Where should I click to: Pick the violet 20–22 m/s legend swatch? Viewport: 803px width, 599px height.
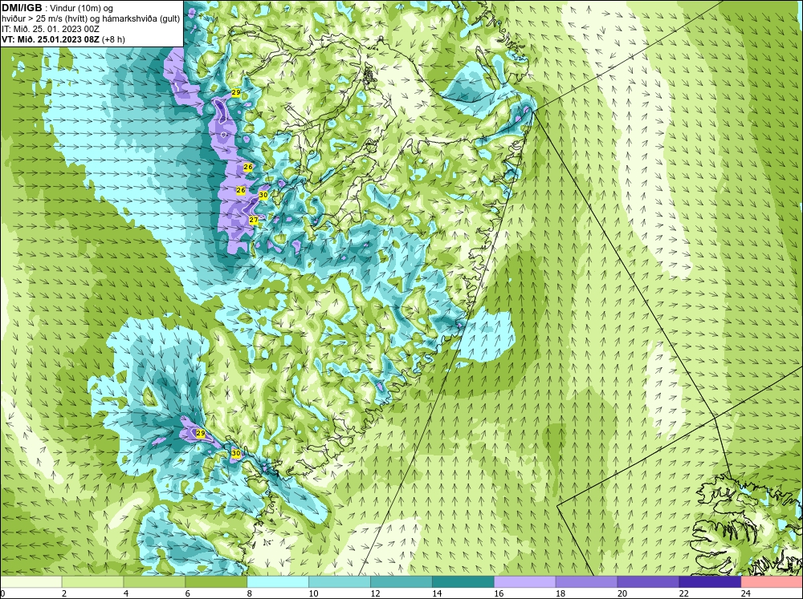click(648, 582)
